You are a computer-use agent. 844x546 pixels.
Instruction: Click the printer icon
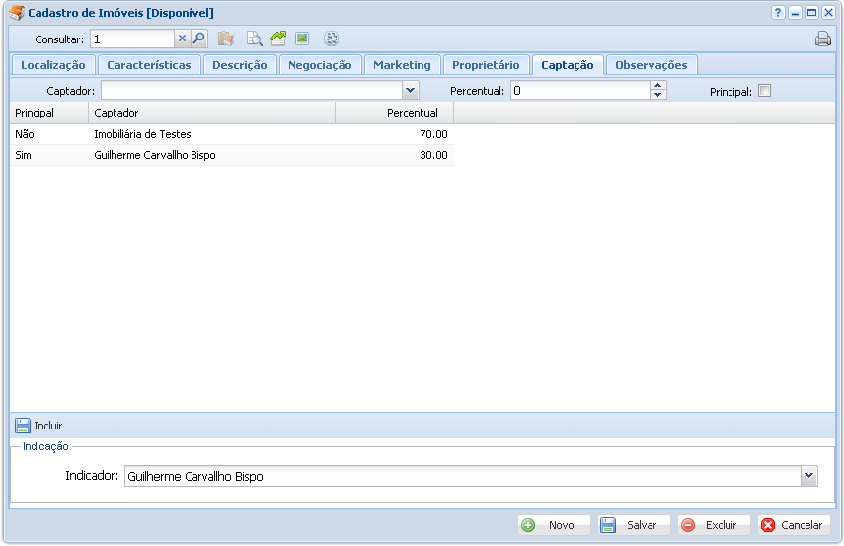tap(822, 39)
